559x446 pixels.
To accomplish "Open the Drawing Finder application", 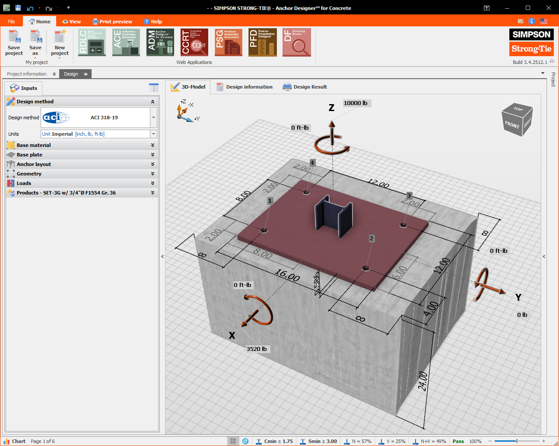I will click(296, 42).
